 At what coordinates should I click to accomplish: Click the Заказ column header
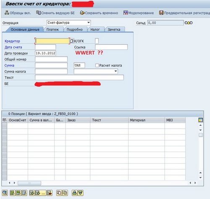pyautogui.click(x=78, y=120)
